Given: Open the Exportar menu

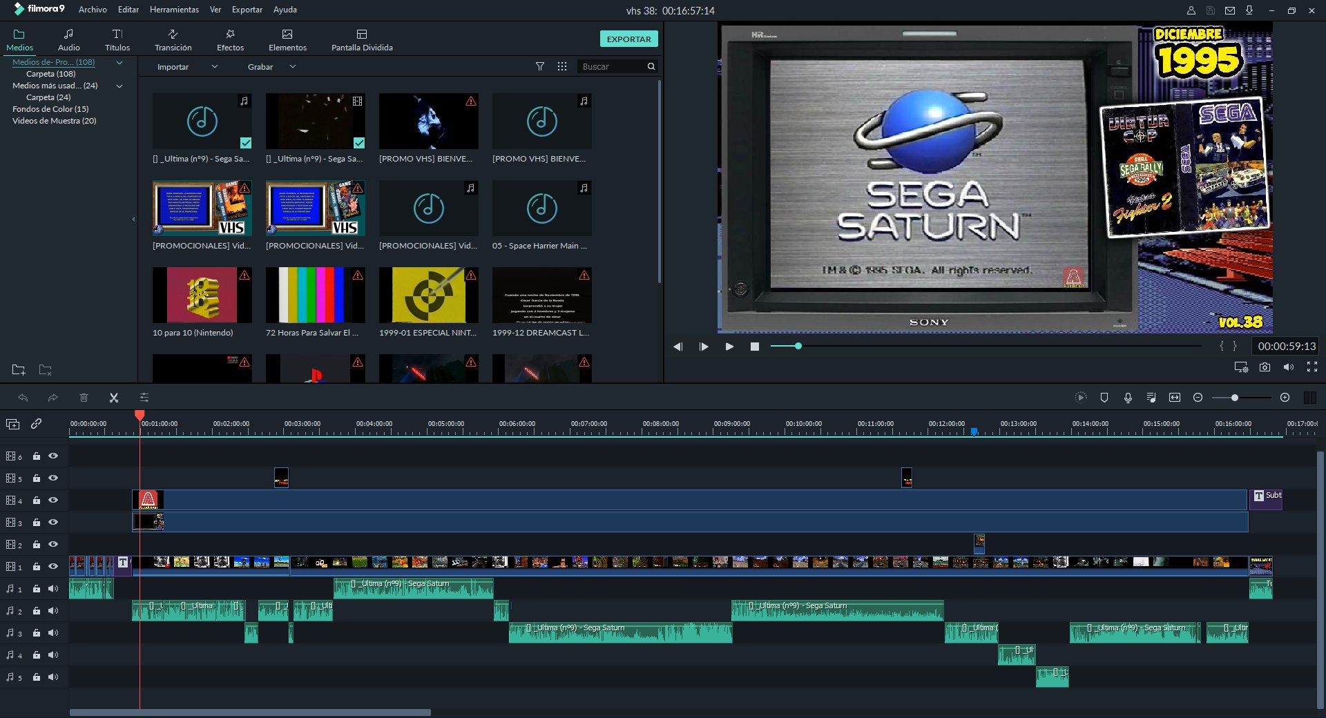Looking at the screenshot, I should pyautogui.click(x=247, y=10).
